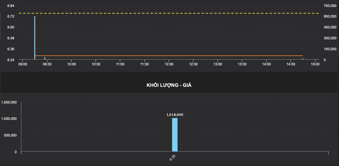Click the 6.28 price label on the x-axis
Image resolution: width=339 pixels, height=166 pixels.
172,157
